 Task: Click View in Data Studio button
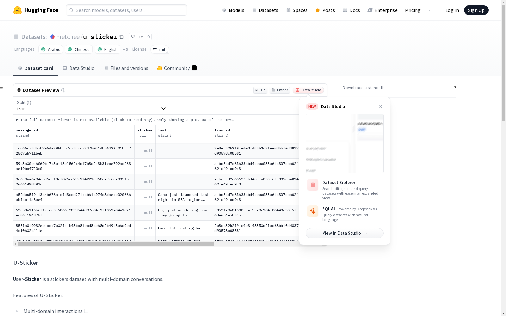[345, 233]
